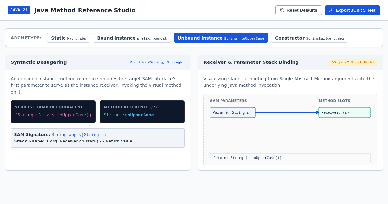The height and width of the screenshot is (204, 388).
Task: Click the ARCHETYPE label
Action: click(26, 38)
